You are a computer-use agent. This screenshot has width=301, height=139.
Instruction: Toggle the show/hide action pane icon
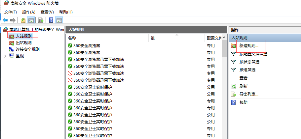59,20
